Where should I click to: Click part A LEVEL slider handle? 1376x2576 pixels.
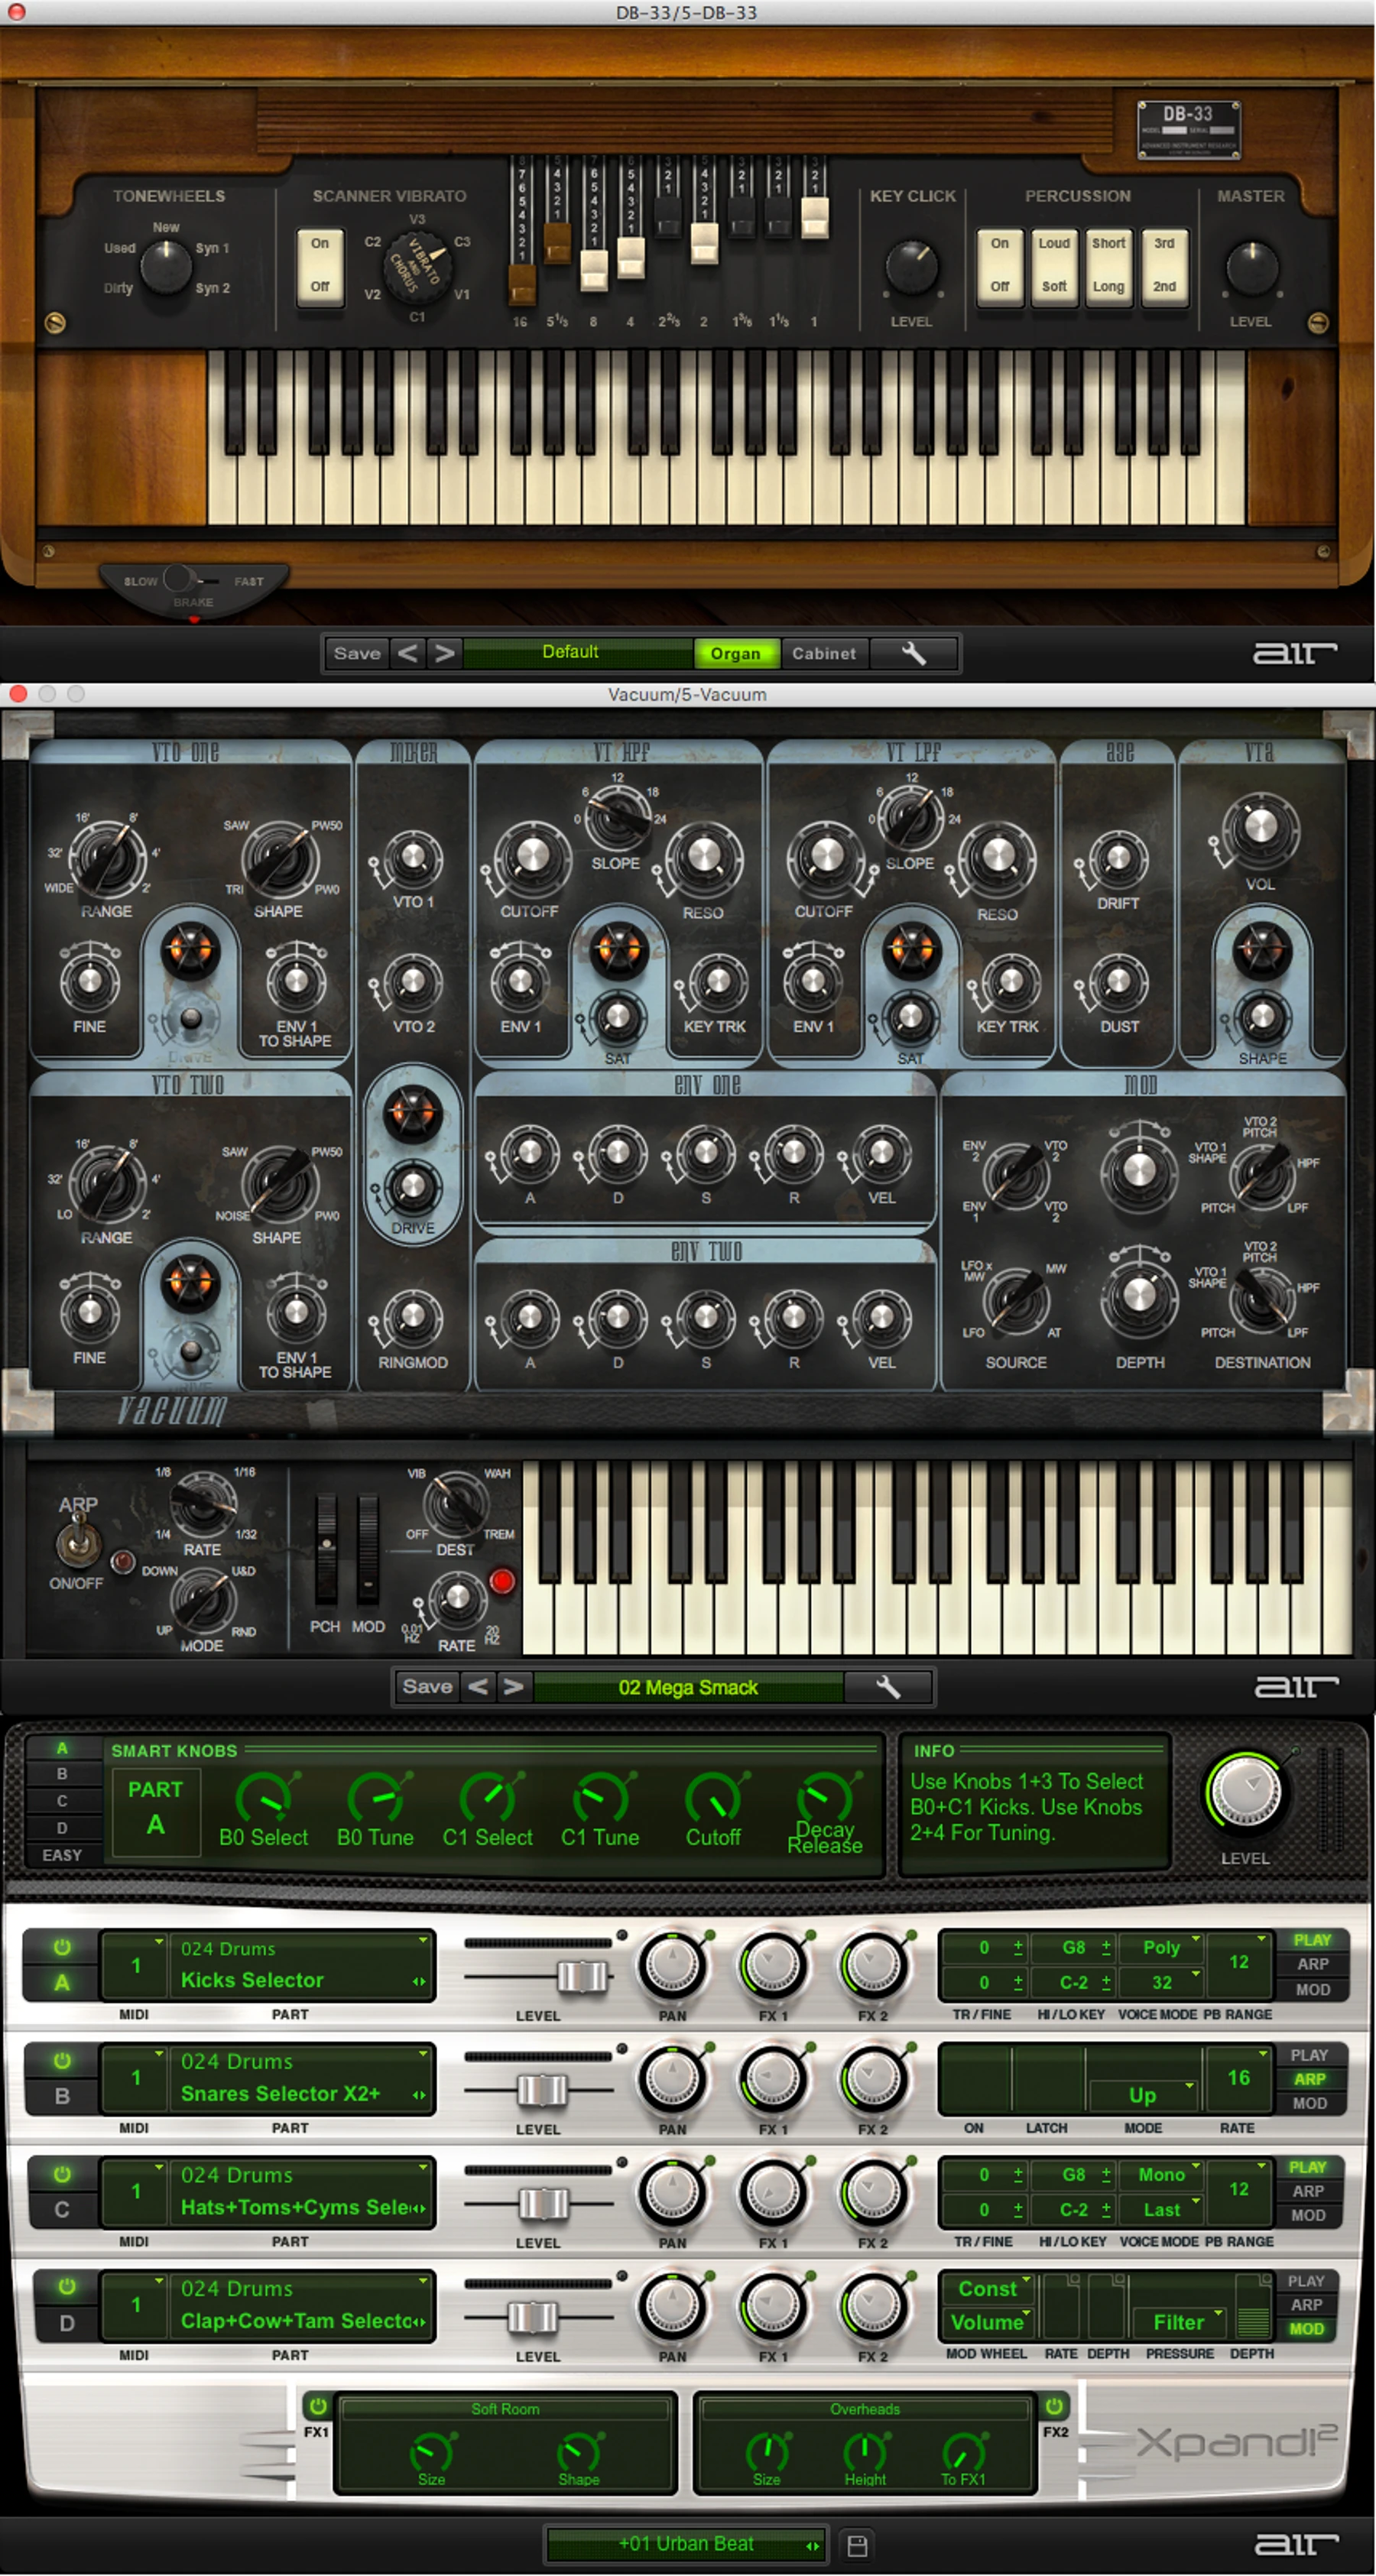[x=582, y=1976]
